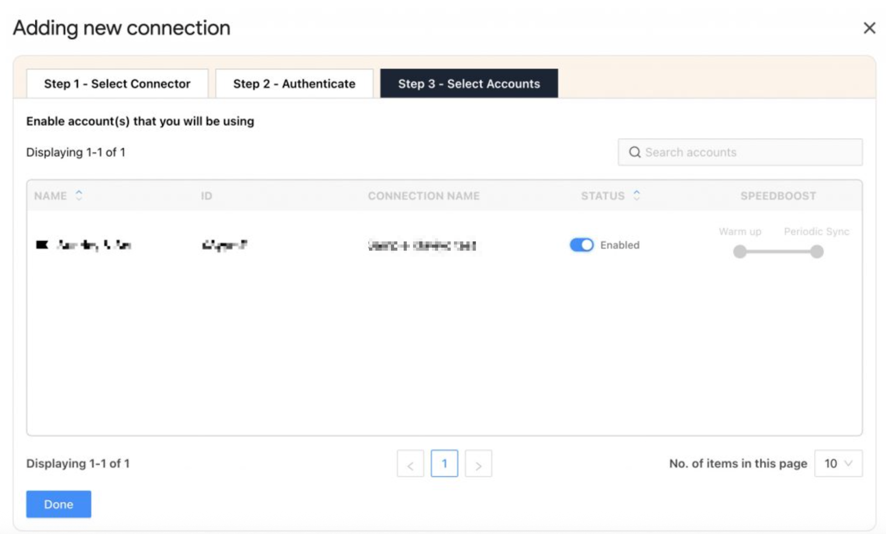Switch to Step 1 - Select Connector tab
Viewport: 886px width, 534px height.
coord(117,84)
